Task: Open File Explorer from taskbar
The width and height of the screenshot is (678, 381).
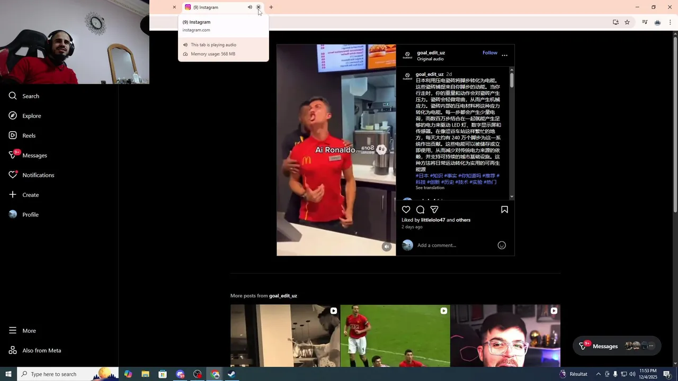Action: point(145,374)
